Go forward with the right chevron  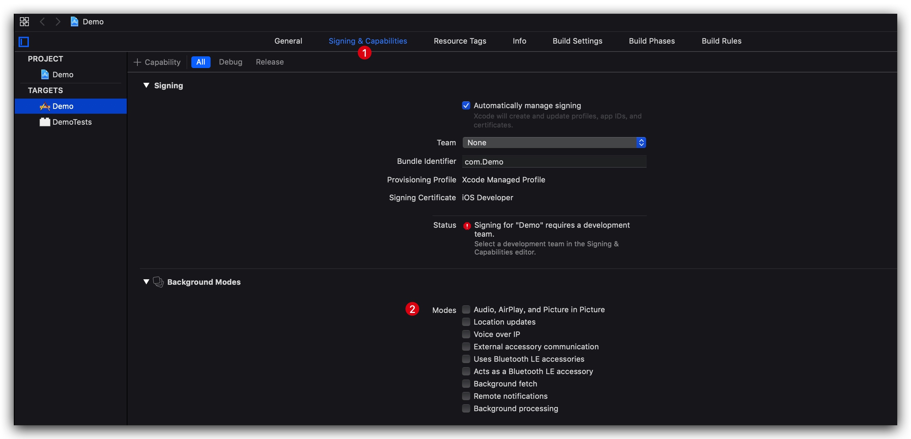point(58,22)
